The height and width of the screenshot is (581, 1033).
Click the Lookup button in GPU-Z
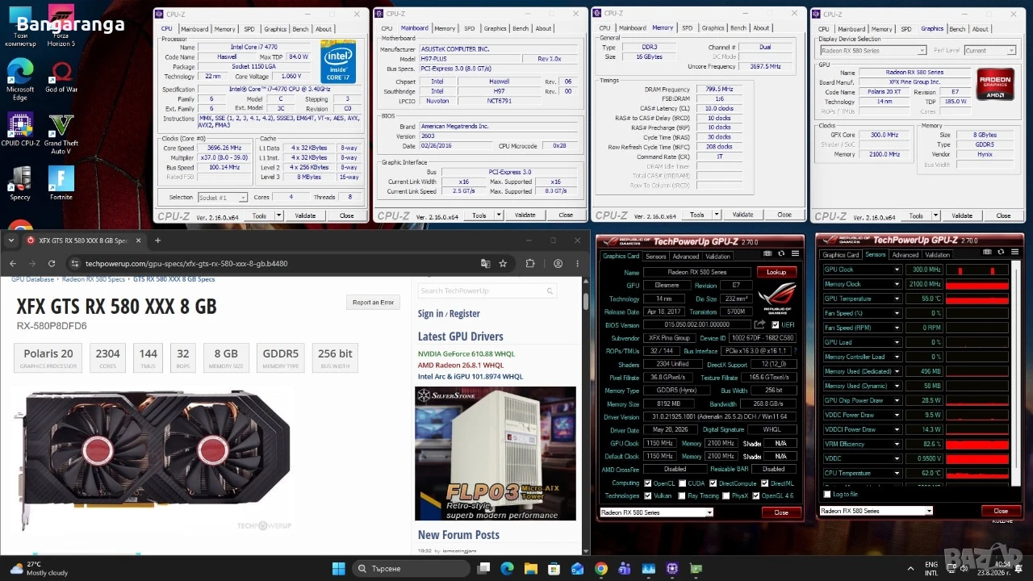(x=776, y=272)
